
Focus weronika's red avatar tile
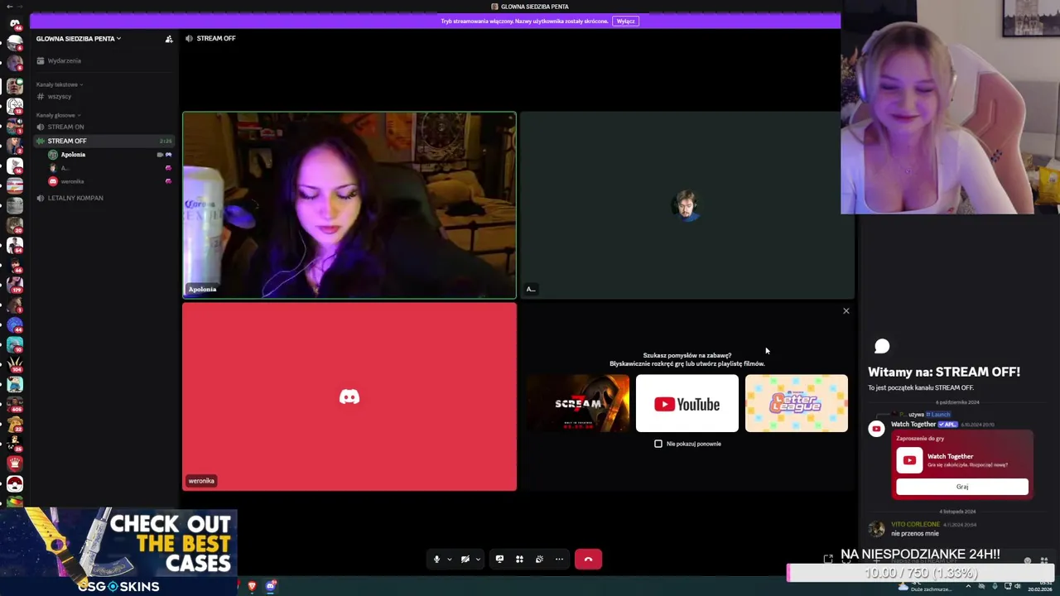(349, 397)
